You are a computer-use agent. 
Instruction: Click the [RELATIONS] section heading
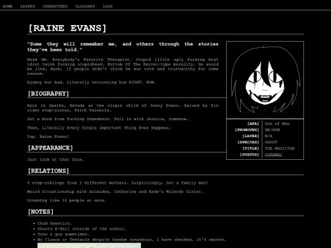(x=48, y=171)
